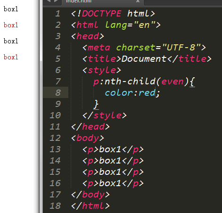Screen dimensions: 222x213
Task: Click the closing curly brace on line 9
Action: (x=96, y=105)
